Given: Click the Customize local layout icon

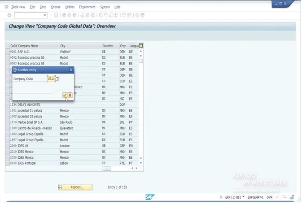Looking at the screenshot, I should 143,15.
